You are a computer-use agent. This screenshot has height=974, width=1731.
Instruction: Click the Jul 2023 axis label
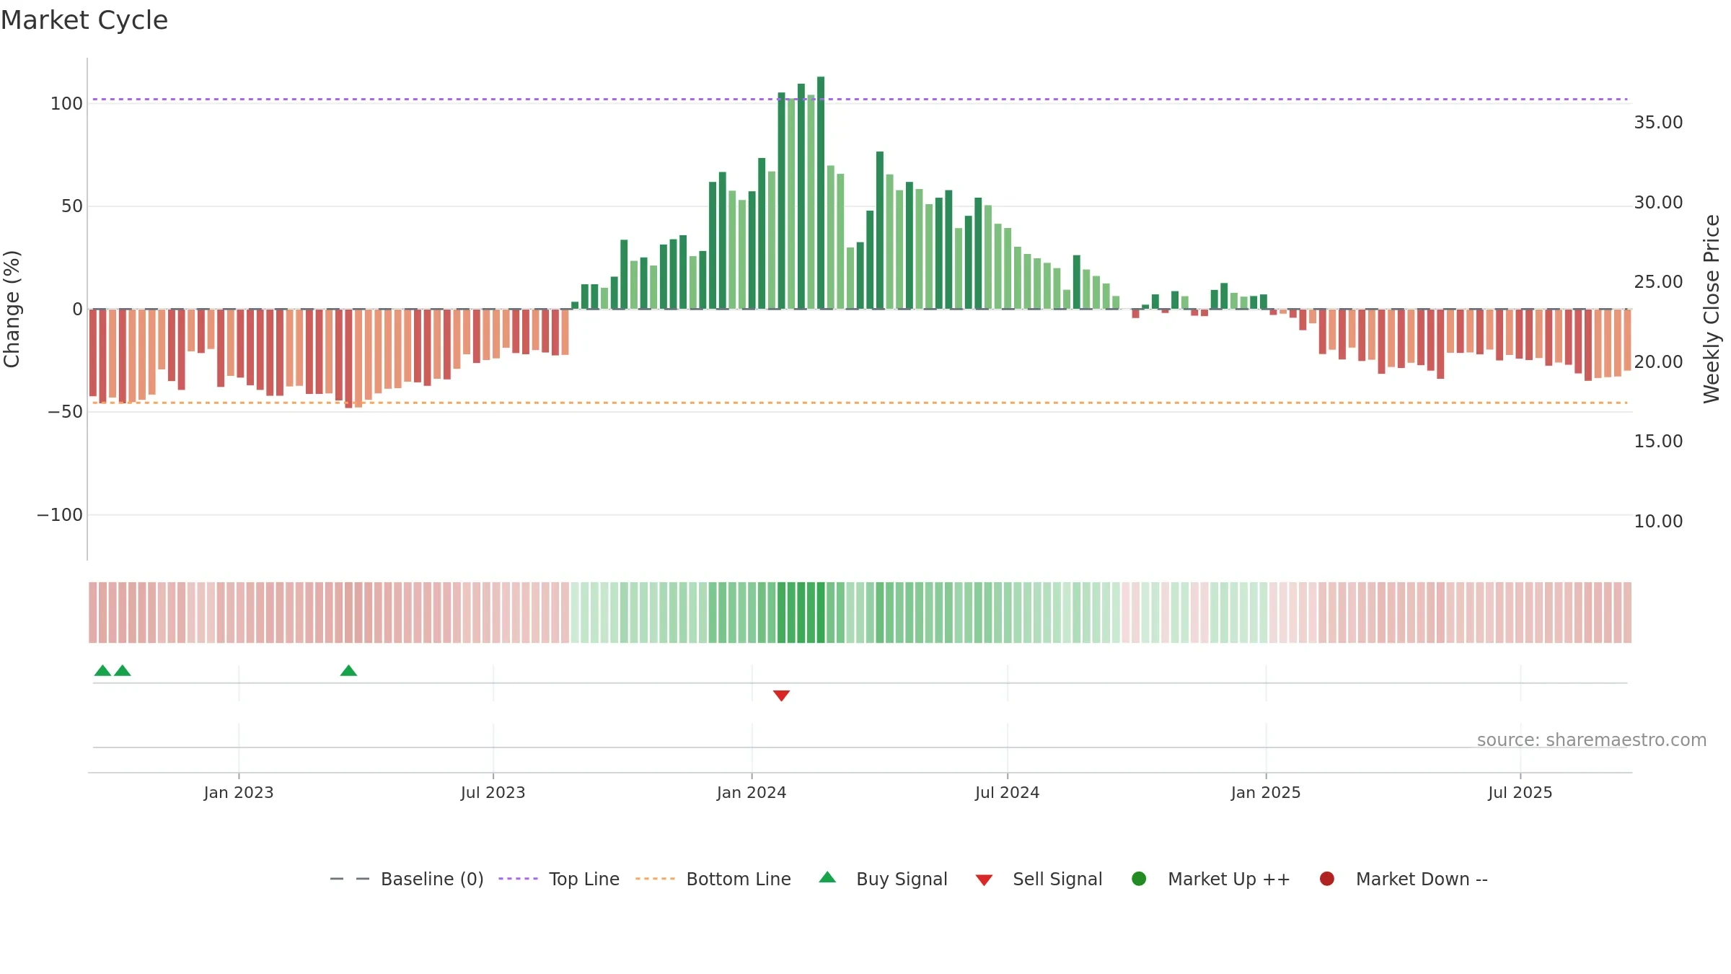click(x=493, y=793)
